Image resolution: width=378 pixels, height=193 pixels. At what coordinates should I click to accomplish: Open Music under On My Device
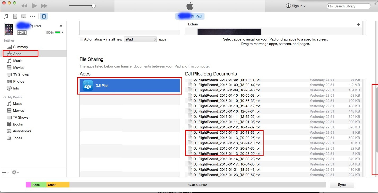click(x=17, y=104)
